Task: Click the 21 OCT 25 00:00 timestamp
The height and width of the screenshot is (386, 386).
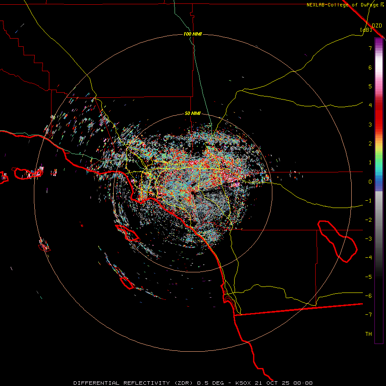Action: tap(283, 383)
